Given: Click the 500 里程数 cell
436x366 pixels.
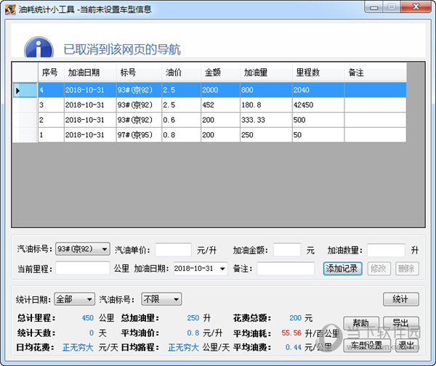Looking at the screenshot, I should point(318,120).
